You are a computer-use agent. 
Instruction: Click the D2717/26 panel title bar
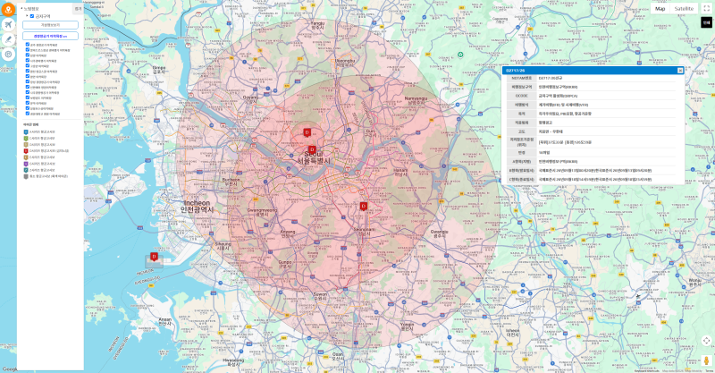[x=593, y=71]
